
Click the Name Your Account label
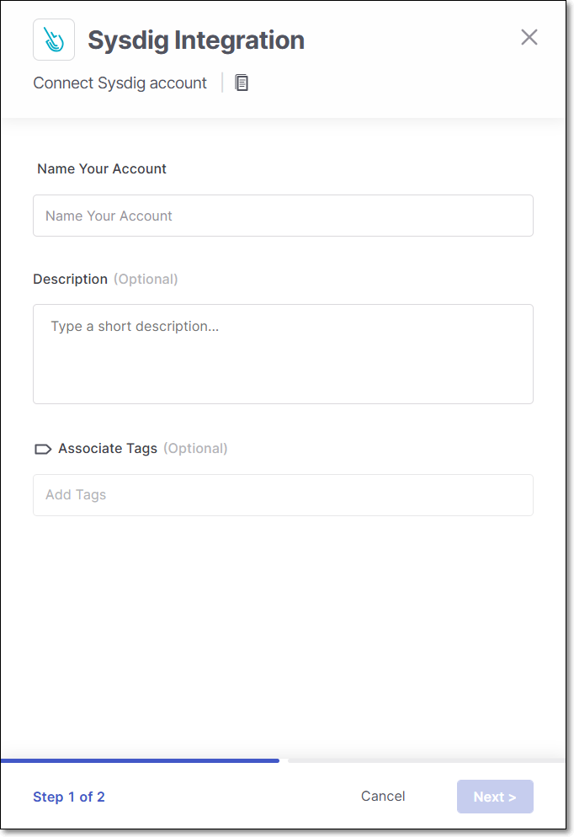[102, 168]
